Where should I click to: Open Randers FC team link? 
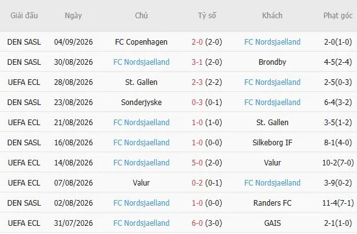click(272, 203)
